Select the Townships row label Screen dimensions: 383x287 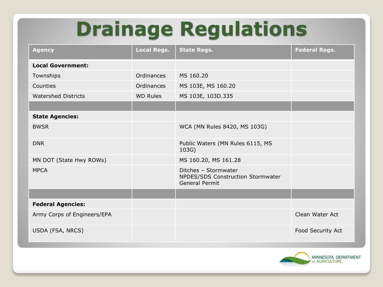pos(46,75)
